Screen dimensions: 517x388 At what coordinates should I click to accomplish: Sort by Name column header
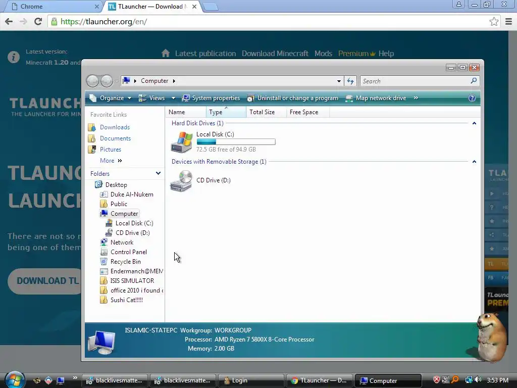tap(186, 112)
